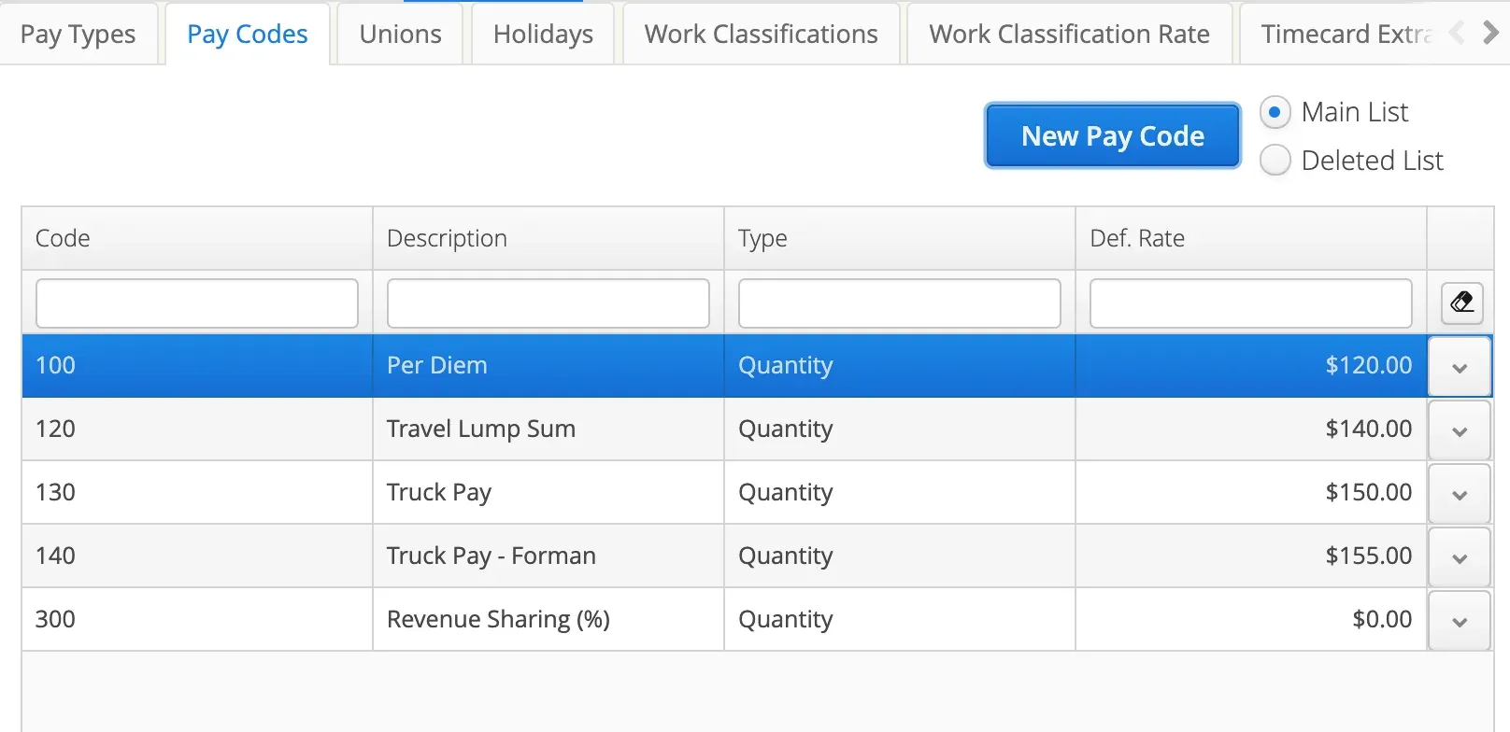Open the Revenue Sharing (%) row dropdown

coord(1460,621)
